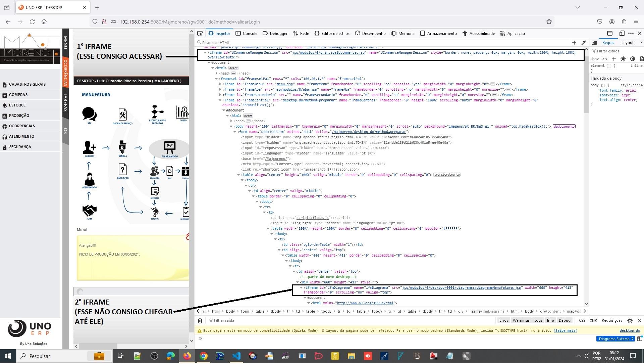Image resolution: width=644 pixels, height=364 pixels.
Task: Open the Estoque hand-truck icon in diagram
Action: coord(155,212)
